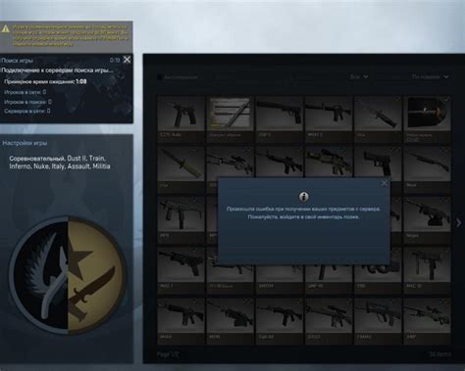This screenshot has height=371, width=465.
Task: Select the MAC-10 item
Action: coord(427,270)
